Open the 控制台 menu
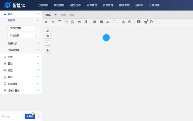Image resolution: width=193 pixels, height=121 pixels. pyautogui.click(x=139, y=5)
